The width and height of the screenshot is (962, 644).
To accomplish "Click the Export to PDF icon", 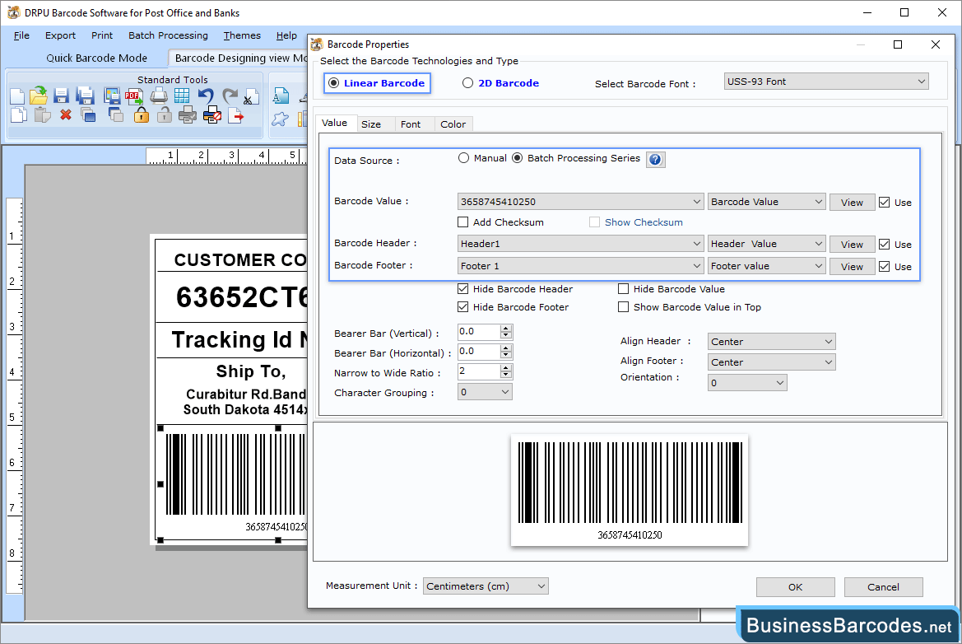I will (x=134, y=96).
